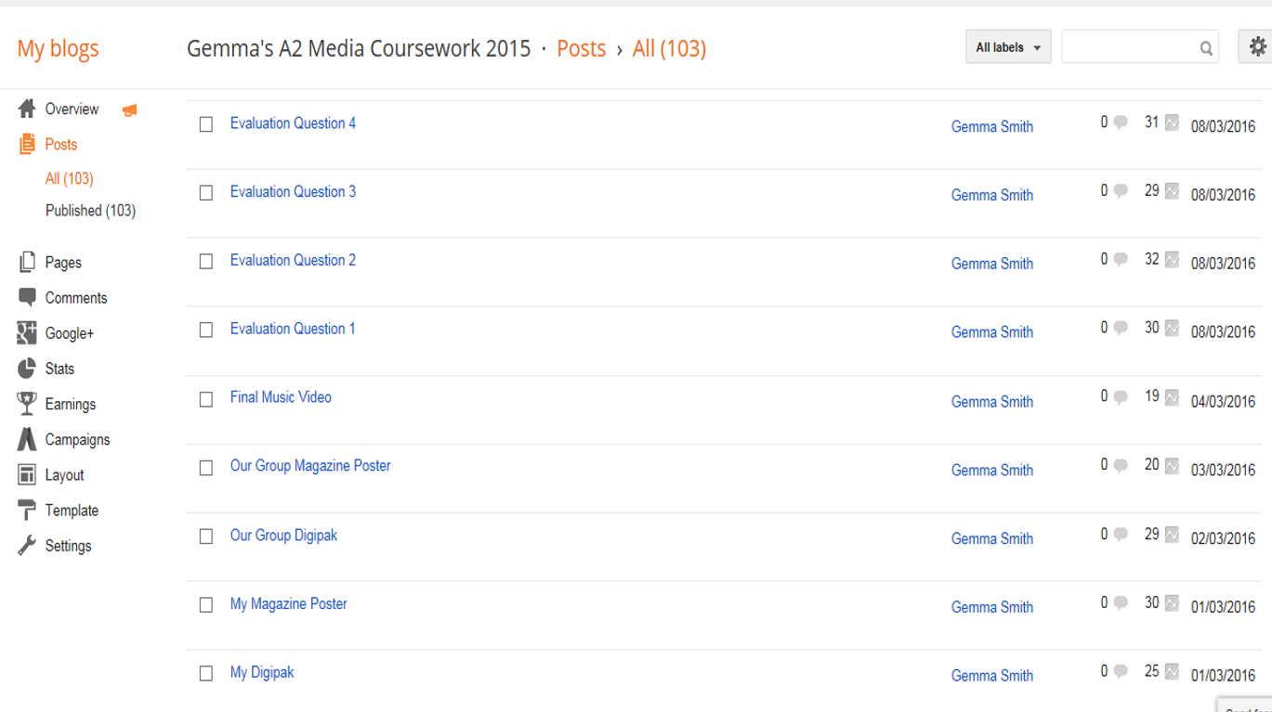Check the box next to Final Music Video
The image size is (1272, 712).
[206, 399]
